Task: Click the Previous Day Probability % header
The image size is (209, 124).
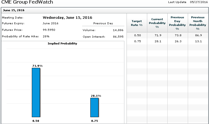Action: pyautogui.click(x=177, y=23)
